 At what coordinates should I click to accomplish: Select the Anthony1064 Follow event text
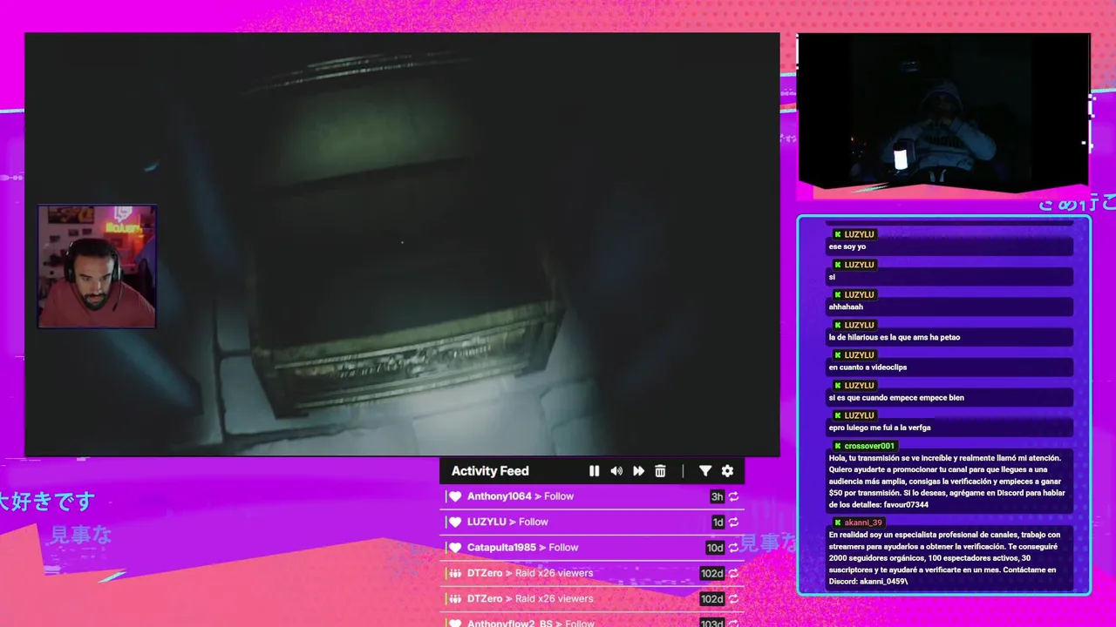pyautogui.click(x=521, y=496)
